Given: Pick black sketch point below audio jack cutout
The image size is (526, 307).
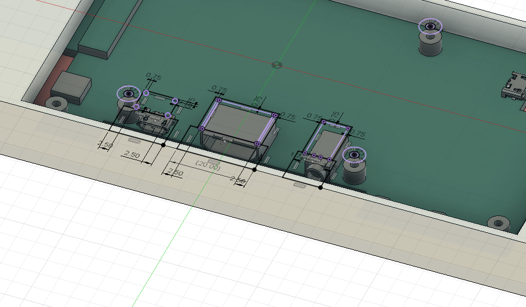Looking at the screenshot, I should pos(321,187).
